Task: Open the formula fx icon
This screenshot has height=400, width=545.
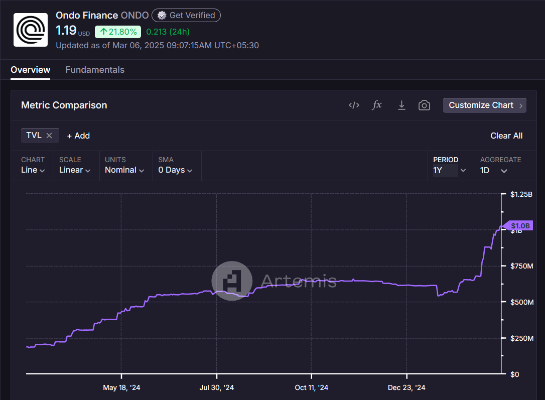Action: [377, 105]
